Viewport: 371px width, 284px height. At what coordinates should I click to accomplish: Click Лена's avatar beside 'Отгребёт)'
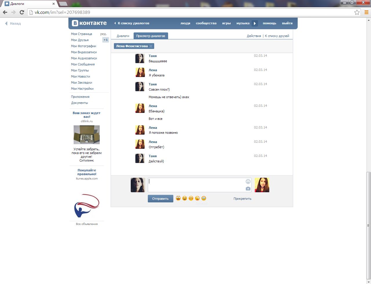(140, 144)
